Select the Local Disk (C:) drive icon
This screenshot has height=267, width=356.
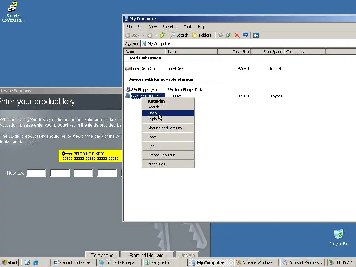(x=128, y=68)
